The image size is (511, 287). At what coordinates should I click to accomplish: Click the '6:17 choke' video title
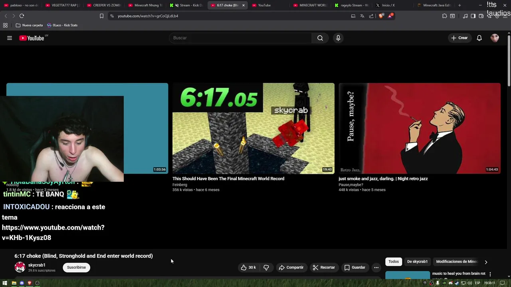(x=83, y=256)
